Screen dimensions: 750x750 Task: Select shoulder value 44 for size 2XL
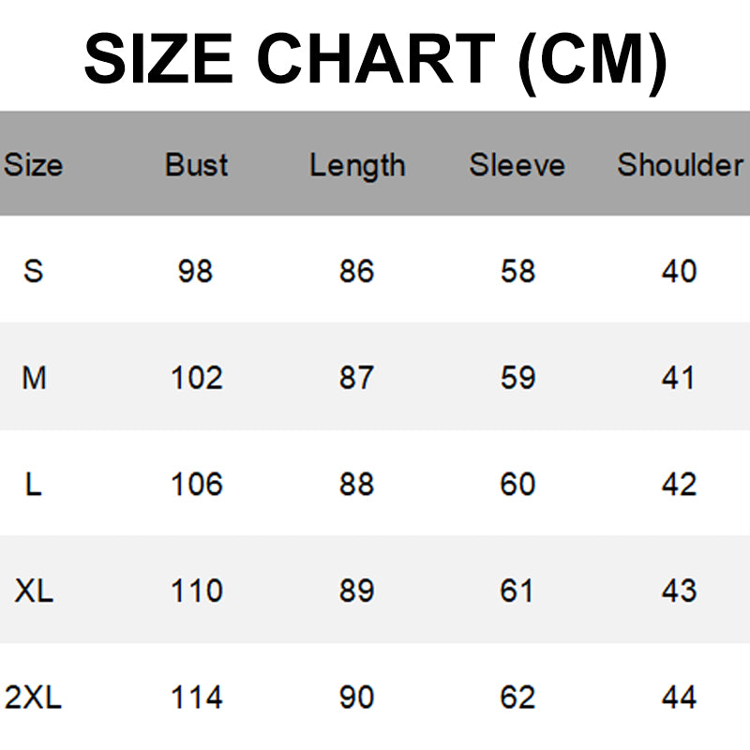tap(679, 697)
